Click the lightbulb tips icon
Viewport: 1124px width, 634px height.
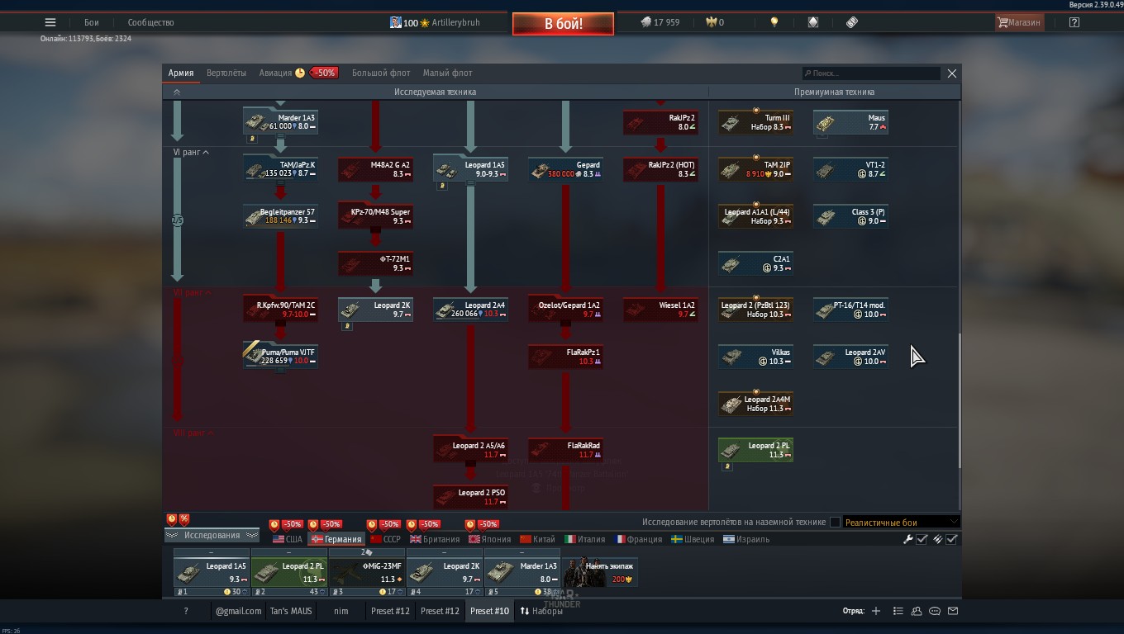[774, 22]
